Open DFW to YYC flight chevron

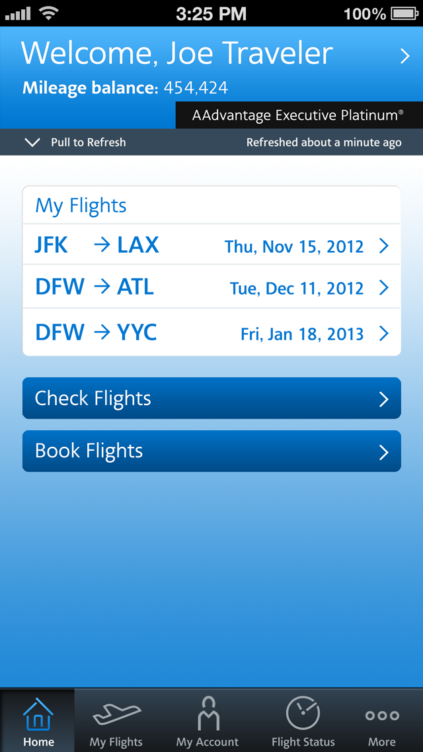click(384, 333)
